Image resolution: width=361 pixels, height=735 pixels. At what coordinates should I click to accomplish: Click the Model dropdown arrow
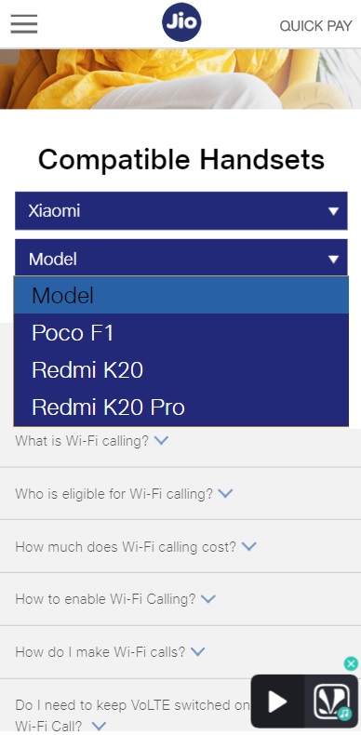[333, 260]
